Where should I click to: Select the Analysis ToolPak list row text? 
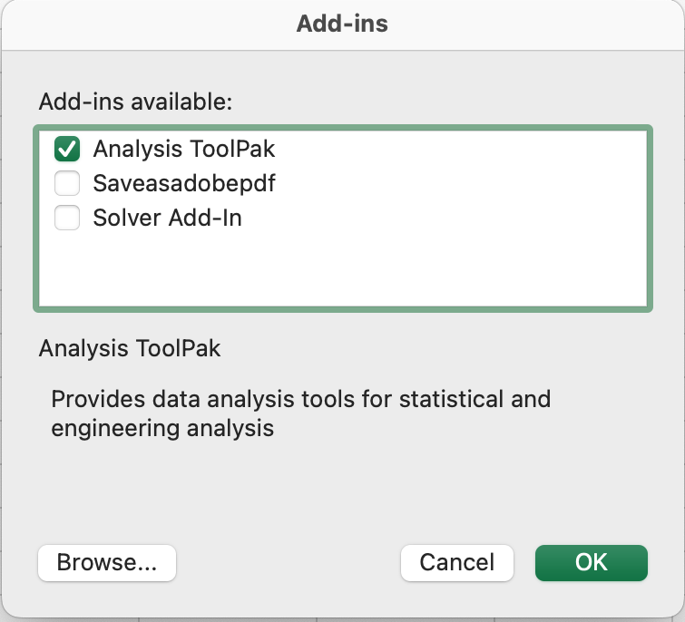(184, 149)
